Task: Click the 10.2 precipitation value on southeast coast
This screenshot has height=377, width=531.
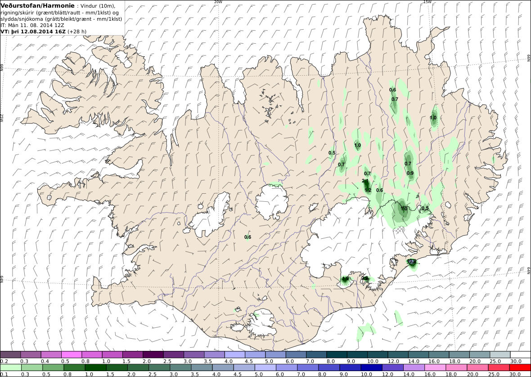Action: [411, 261]
